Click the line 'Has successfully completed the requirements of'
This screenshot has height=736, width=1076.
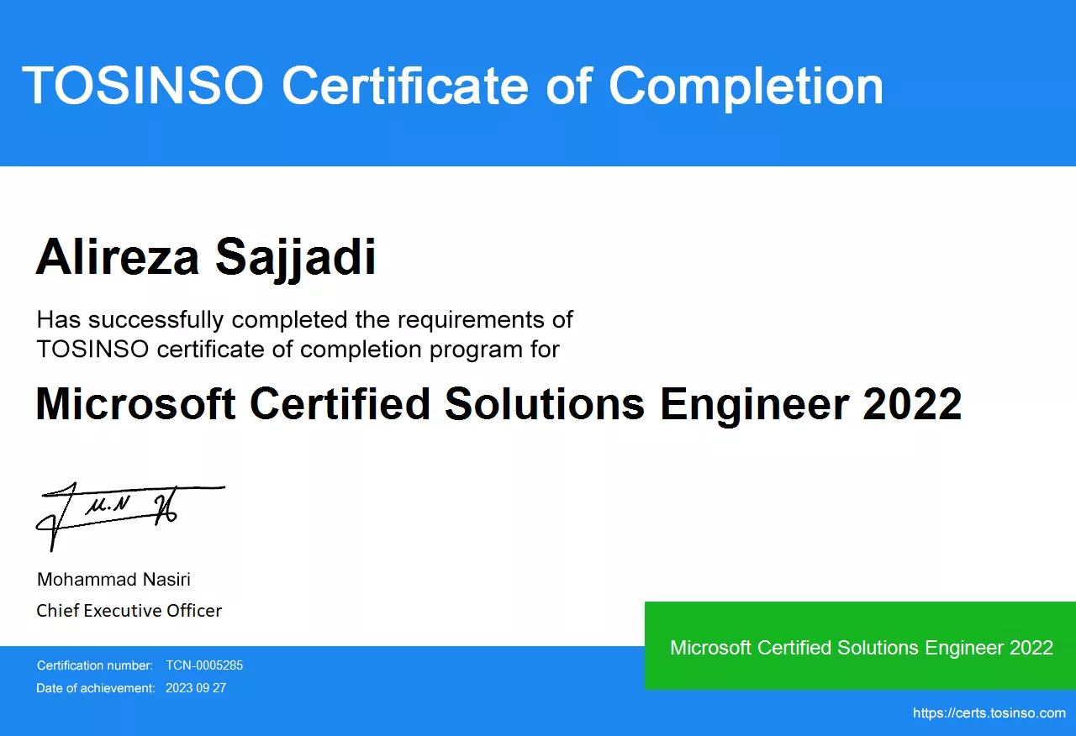click(x=305, y=319)
